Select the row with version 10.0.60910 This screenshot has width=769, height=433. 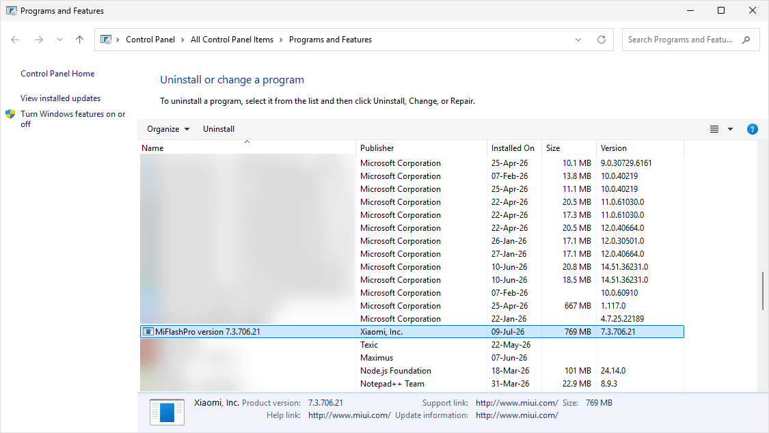[x=412, y=293]
